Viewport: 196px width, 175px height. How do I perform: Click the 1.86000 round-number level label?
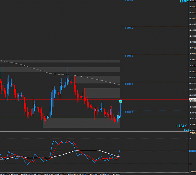point(129,112)
